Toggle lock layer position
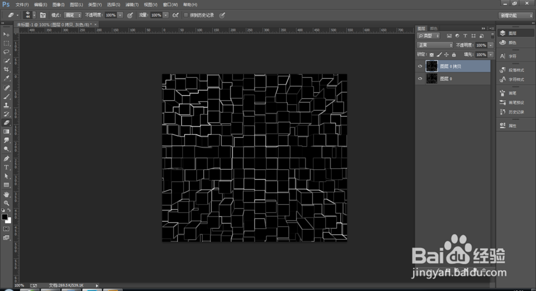 [x=446, y=55]
